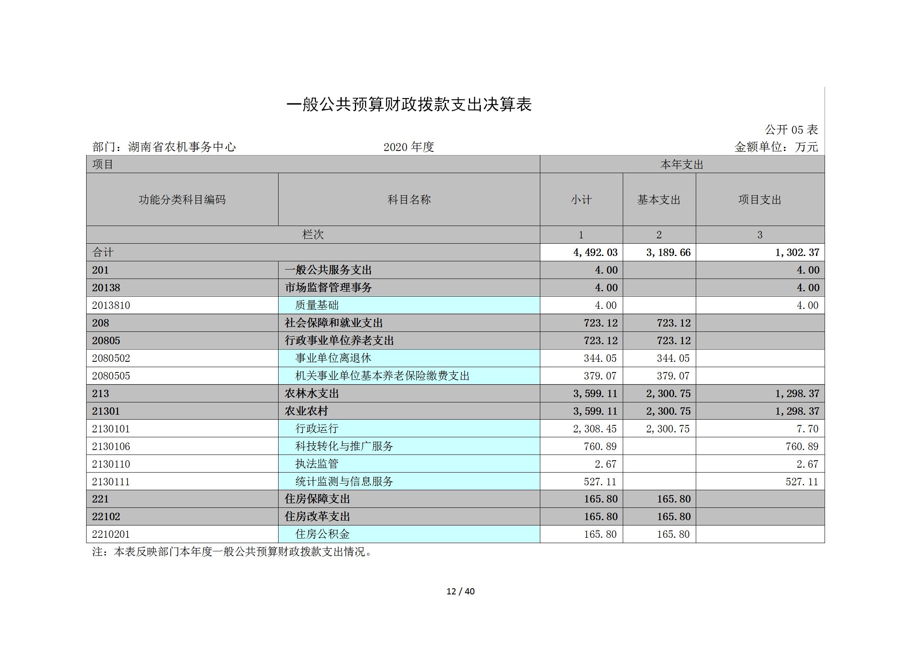Click the table title 一般公共预算财政拨款支出决算表
921x651 pixels.
[x=409, y=105]
